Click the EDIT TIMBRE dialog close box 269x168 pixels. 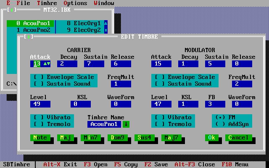(29, 37)
